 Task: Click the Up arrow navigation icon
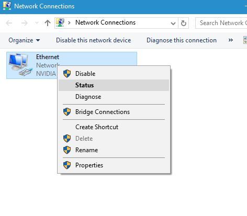pos(48,23)
